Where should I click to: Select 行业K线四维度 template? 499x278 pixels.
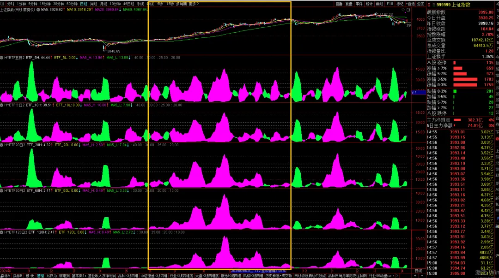click(182, 275)
